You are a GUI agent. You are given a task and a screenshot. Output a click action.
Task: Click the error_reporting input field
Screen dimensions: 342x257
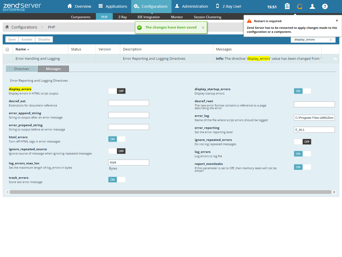[314, 130]
